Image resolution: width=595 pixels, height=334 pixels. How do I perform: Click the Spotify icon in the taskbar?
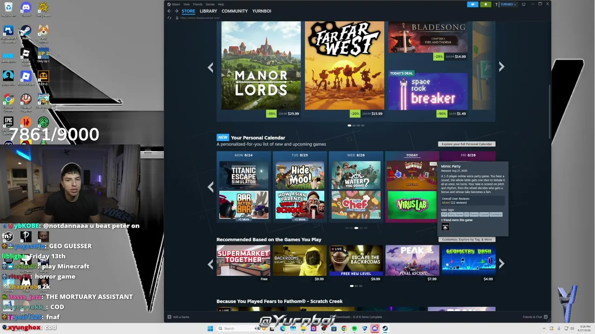point(354,328)
